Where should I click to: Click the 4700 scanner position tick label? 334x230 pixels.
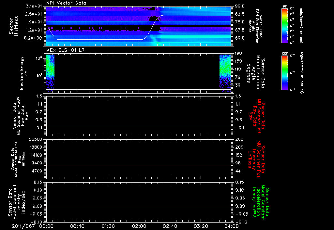click(x=37, y=171)
